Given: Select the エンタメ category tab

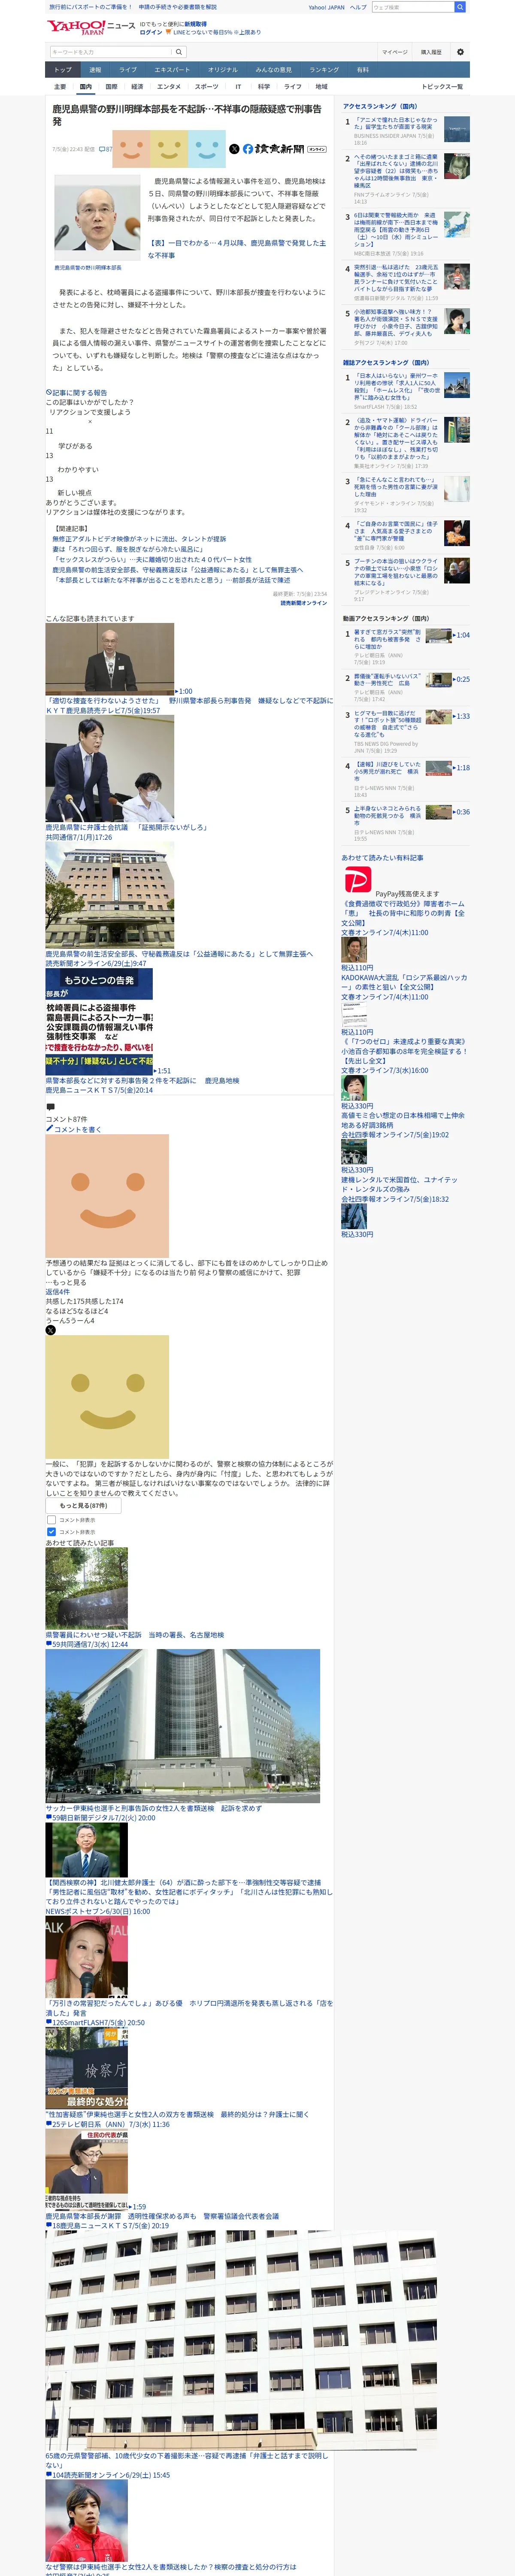Looking at the screenshot, I should [x=169, y=87].
